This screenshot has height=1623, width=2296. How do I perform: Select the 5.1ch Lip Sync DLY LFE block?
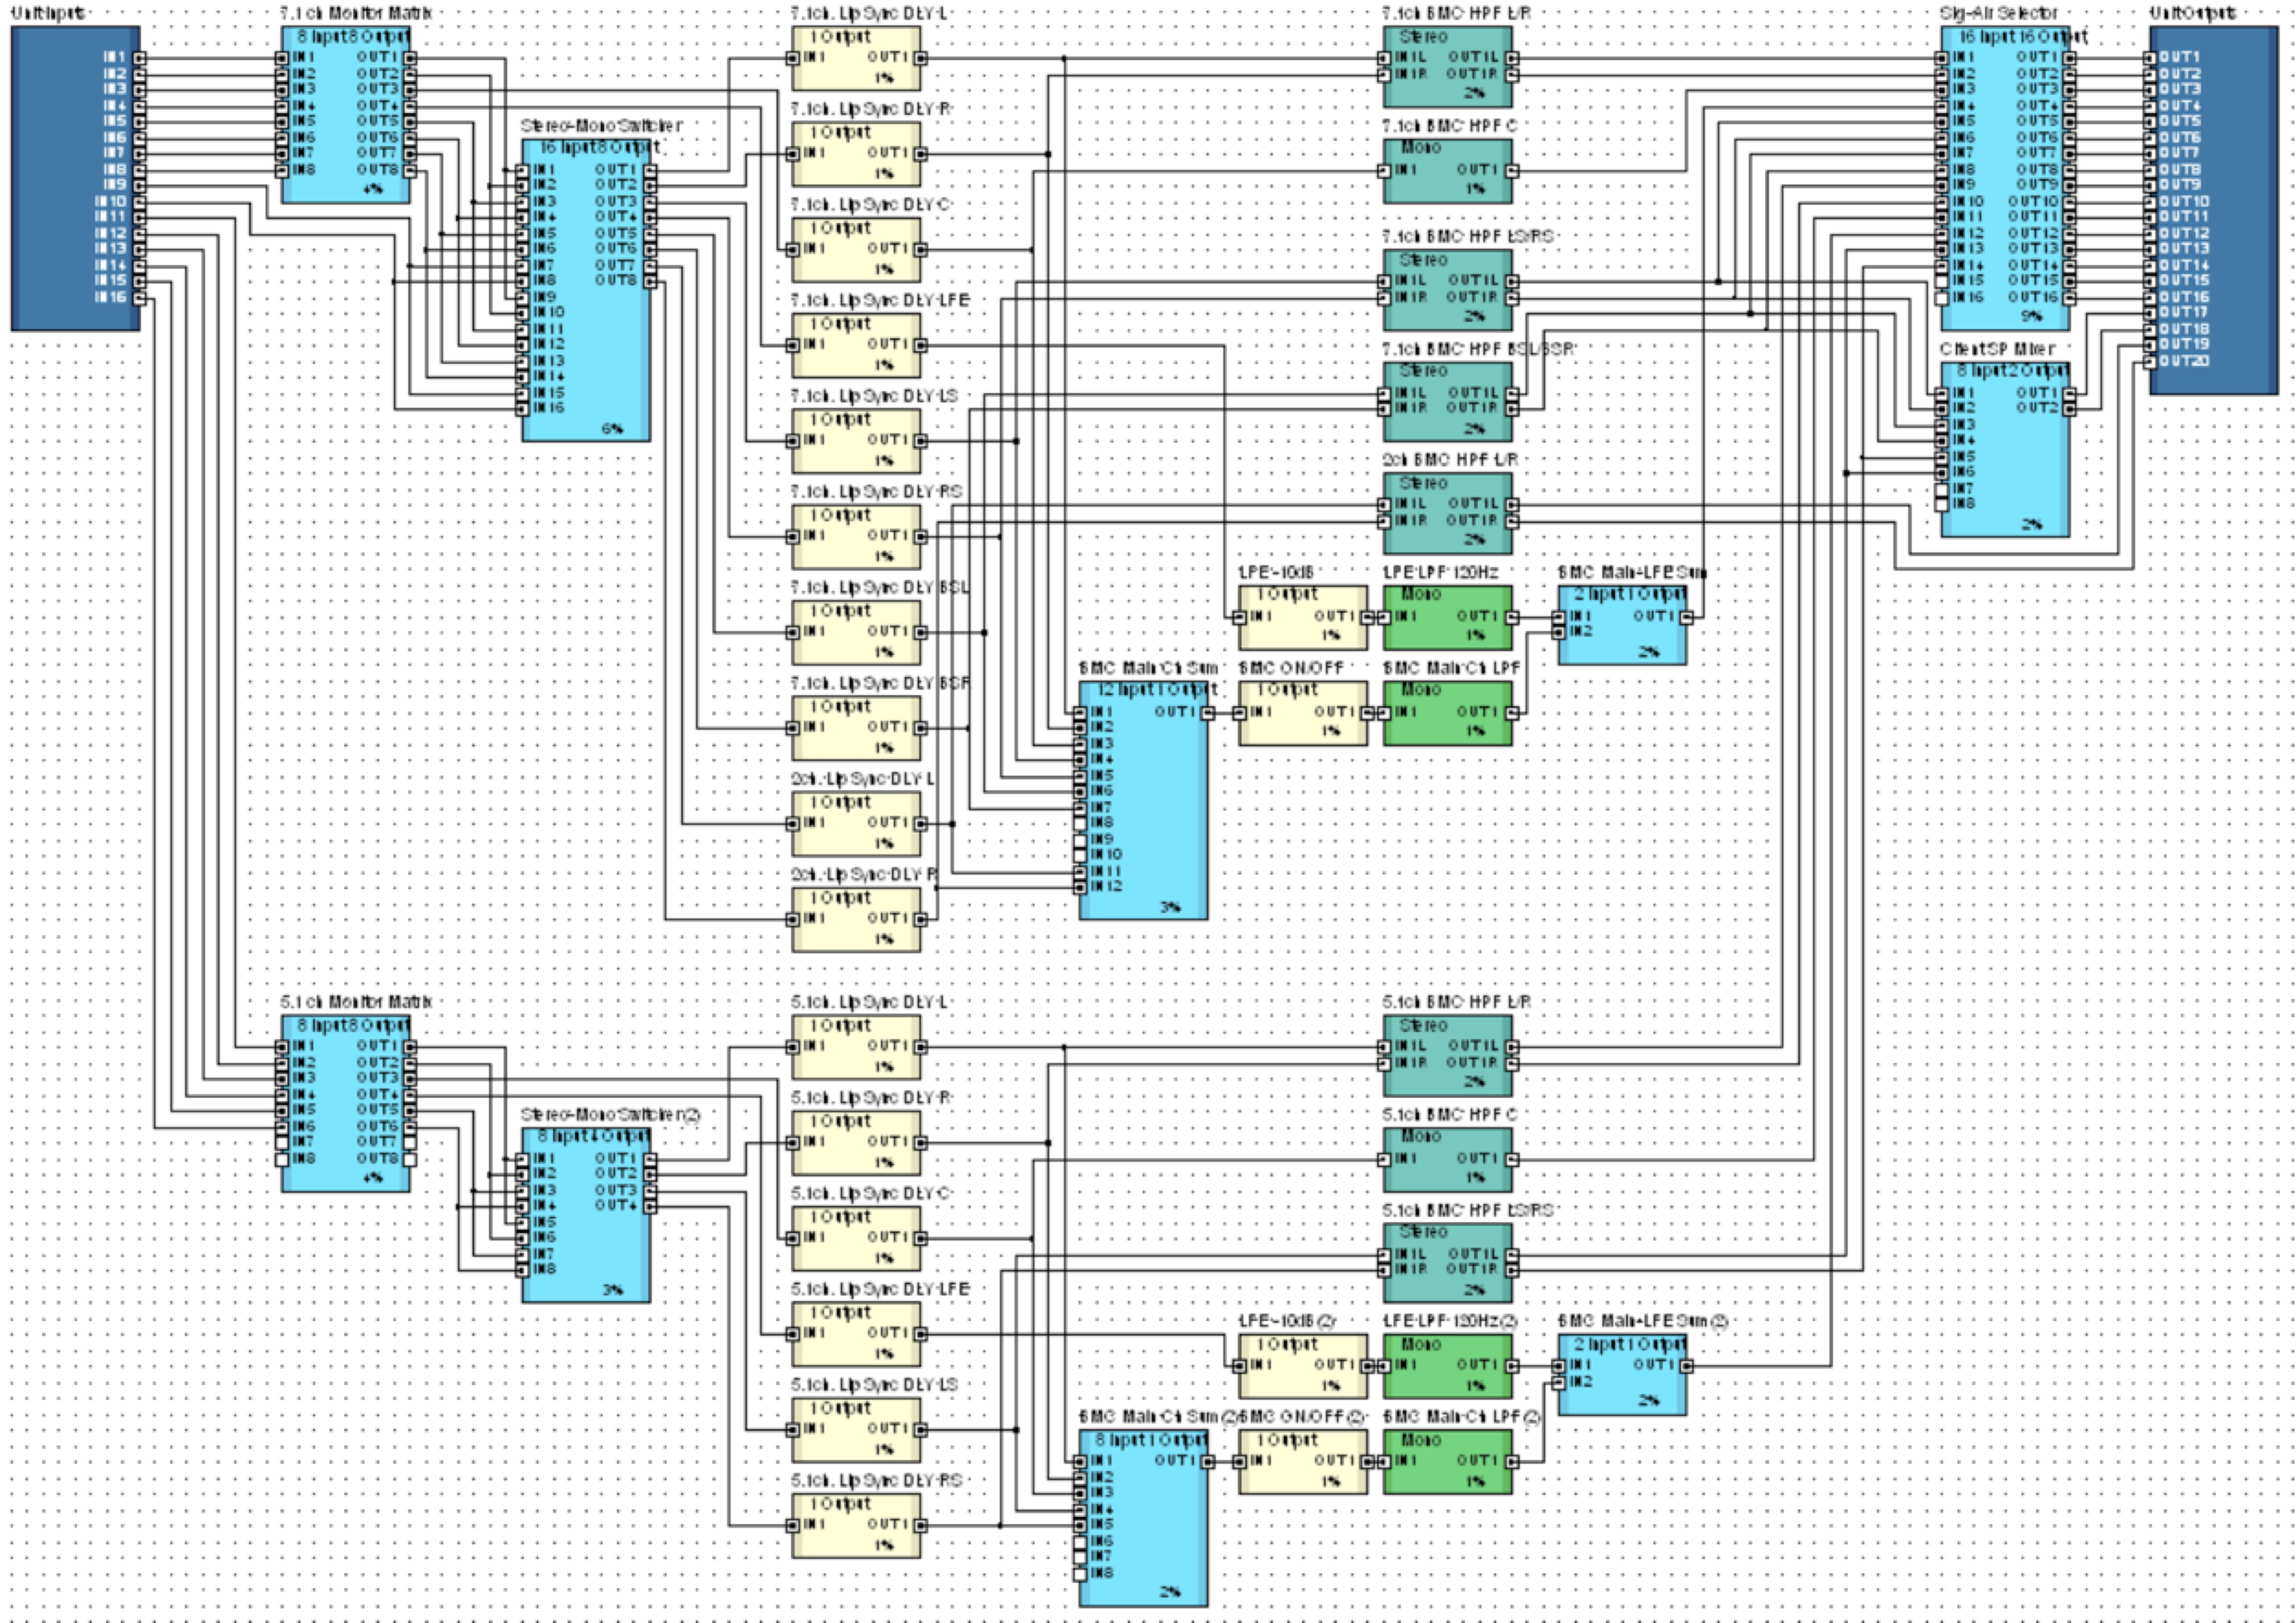[x=856, y=1334]
